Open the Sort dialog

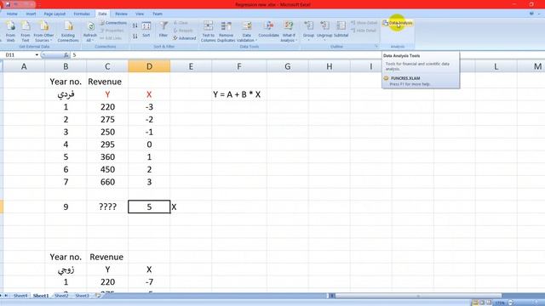[146, 30]
